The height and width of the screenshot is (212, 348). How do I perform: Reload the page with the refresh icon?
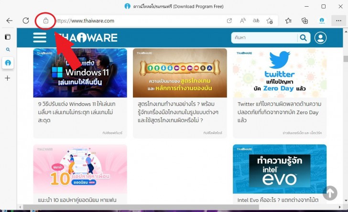tap(26, 21)
